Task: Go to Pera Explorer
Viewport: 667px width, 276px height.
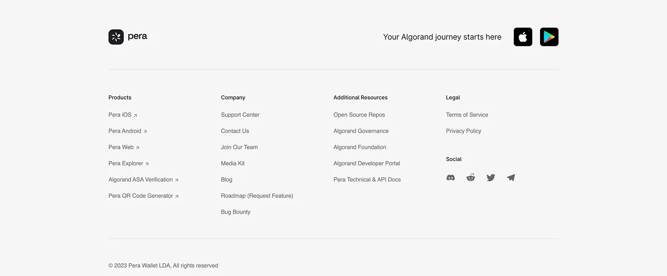Action: [129, 163]
